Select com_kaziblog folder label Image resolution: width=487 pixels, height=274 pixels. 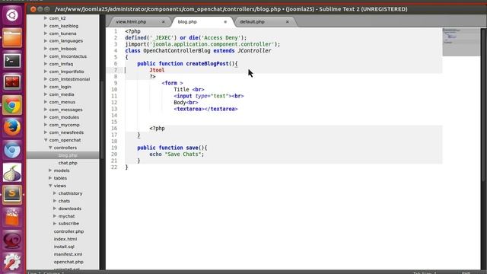point(64,26)
